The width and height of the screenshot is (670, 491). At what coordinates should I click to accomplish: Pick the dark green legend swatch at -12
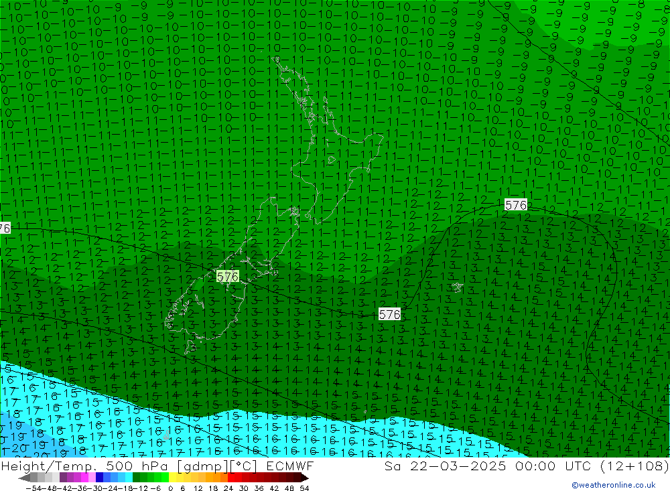click(136, 478)
